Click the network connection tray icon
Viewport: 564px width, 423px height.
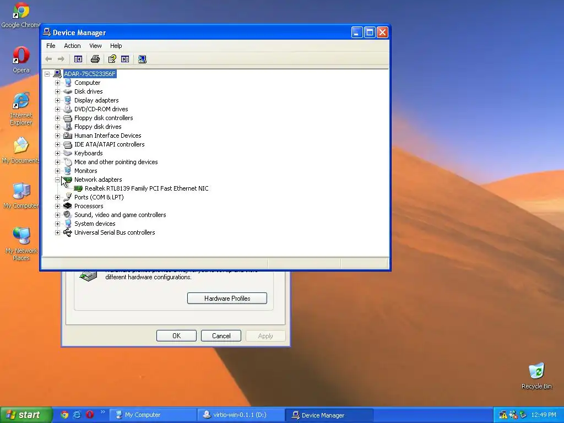tap(513, 415)
